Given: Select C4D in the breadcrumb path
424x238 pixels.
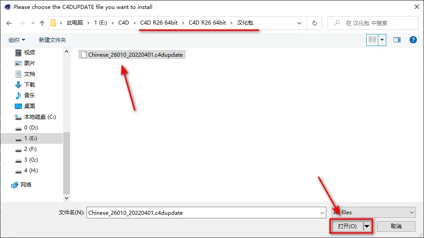Looking at the screenshot, I should pyautogui.click(x=124, y=23).
